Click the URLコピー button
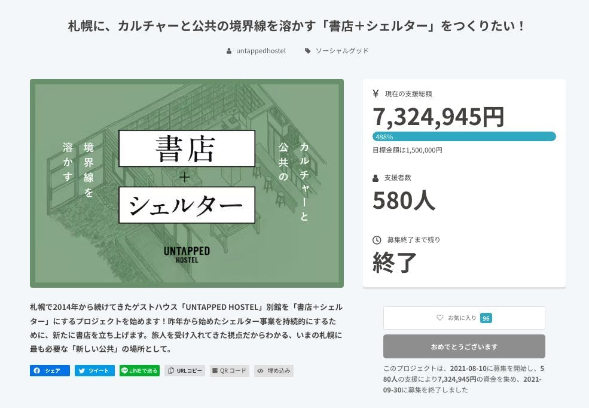The image size is (589, 408). [185, 371]
